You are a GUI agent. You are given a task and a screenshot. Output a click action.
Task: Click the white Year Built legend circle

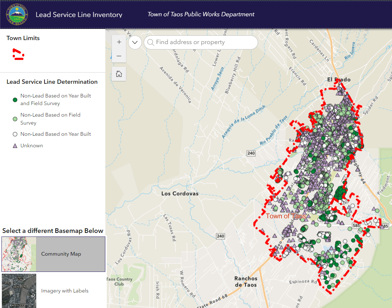pyautogui.click(x=14, y=134)
